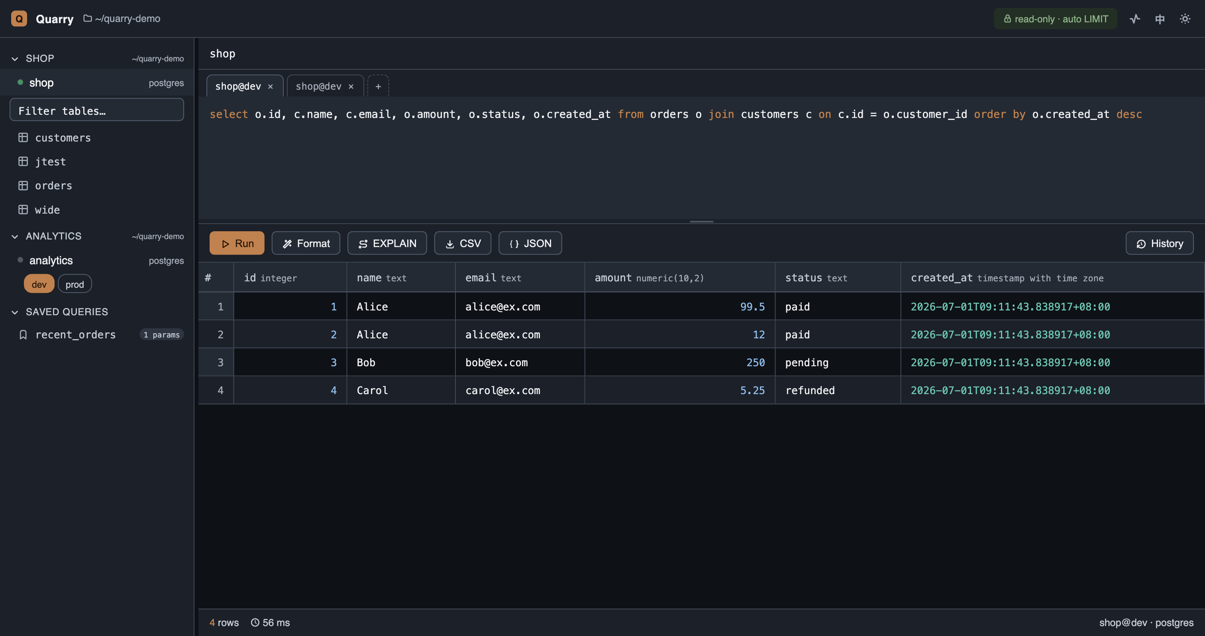Click the 1 params badge
1205x636 pixels.
(x=161, y=335)
